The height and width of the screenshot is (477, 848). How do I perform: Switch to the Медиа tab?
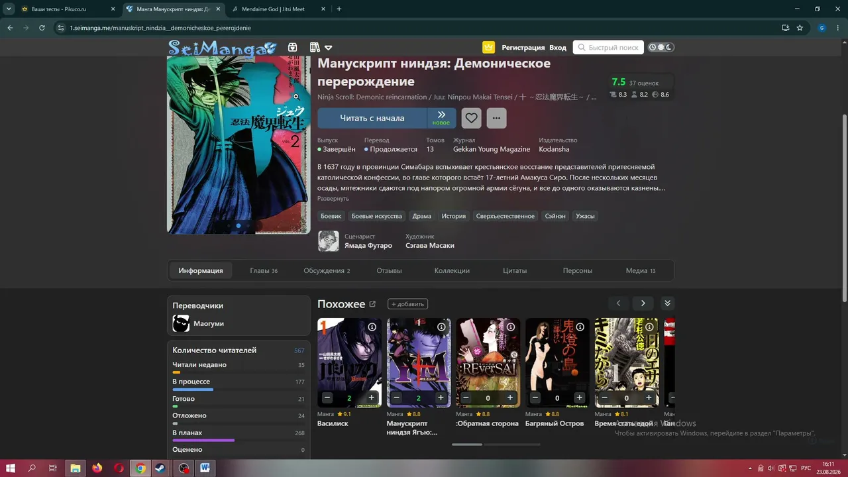[641, 270]
